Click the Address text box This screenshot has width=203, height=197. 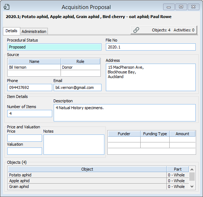click(151, 77)
